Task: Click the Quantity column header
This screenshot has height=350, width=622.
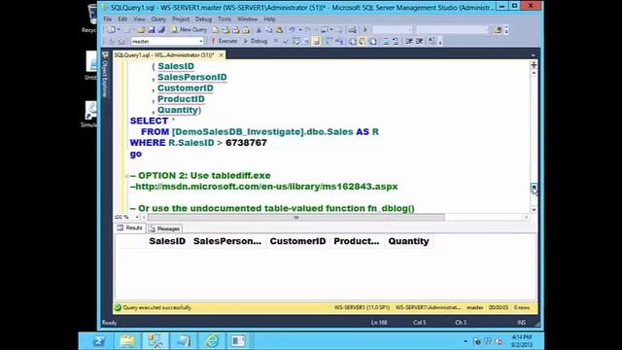Action: click(x=408, y=241)
